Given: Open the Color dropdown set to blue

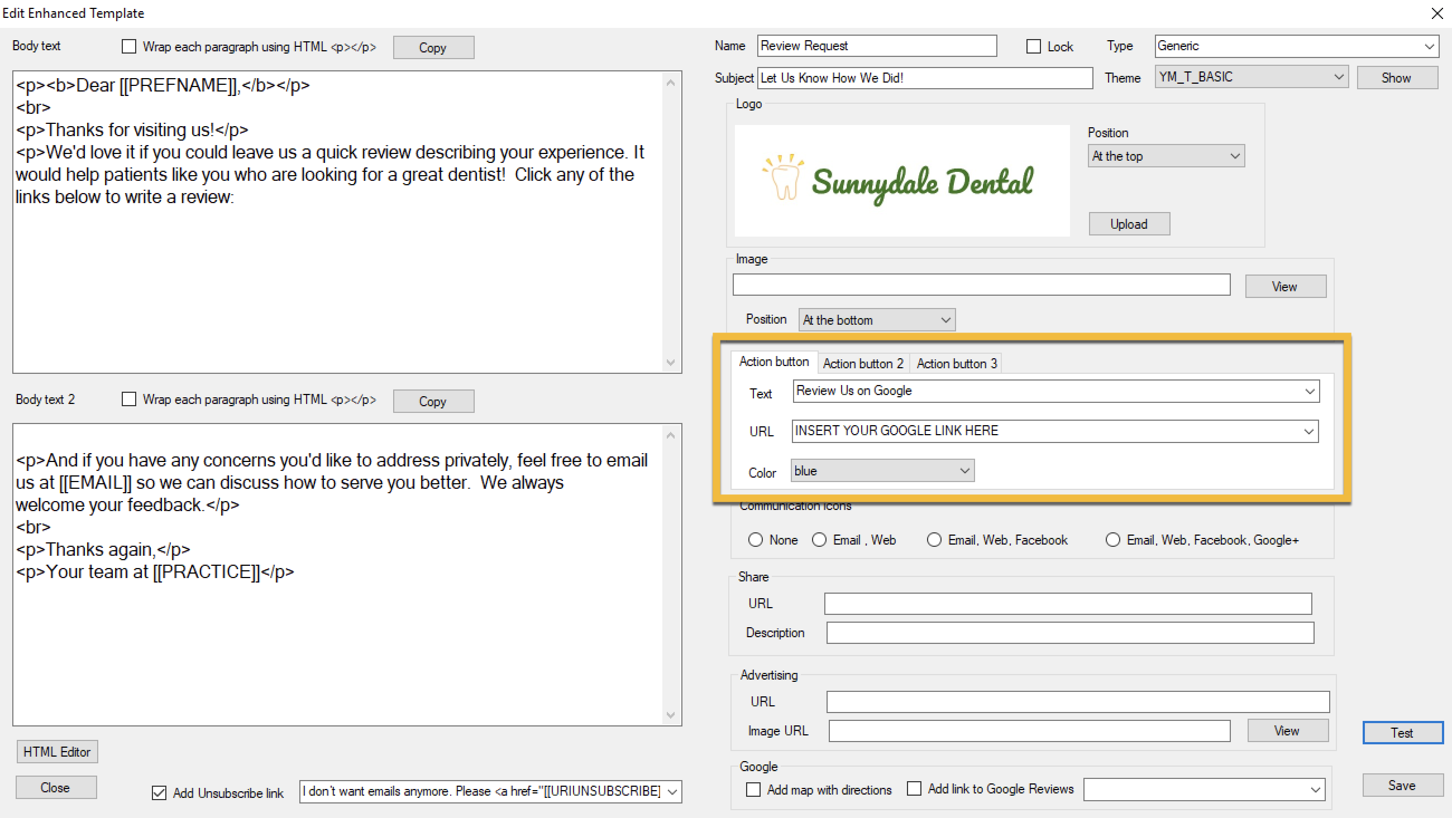Looking at the screenshot, I should (882, 470).
